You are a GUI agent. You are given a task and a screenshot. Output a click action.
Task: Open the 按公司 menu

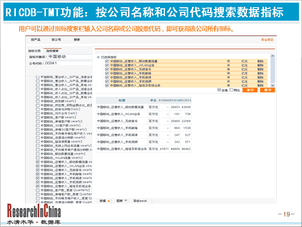tap(56, 40)
